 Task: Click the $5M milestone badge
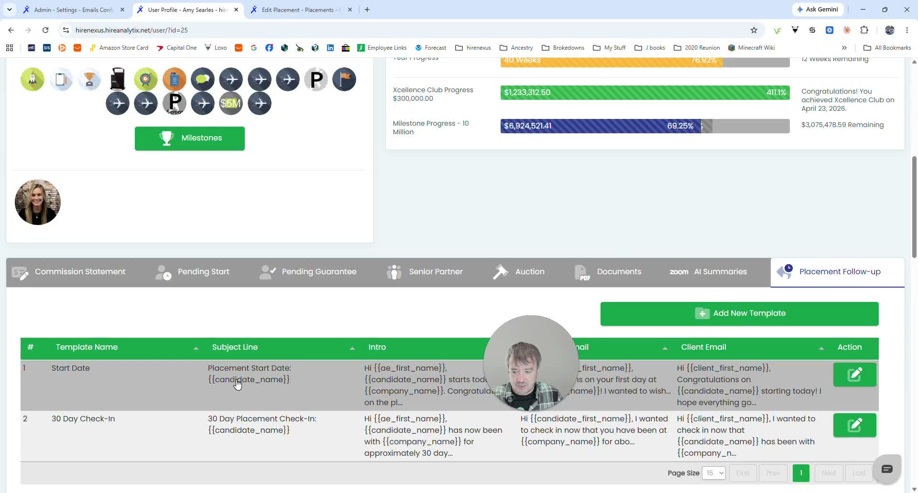point(231,103)
